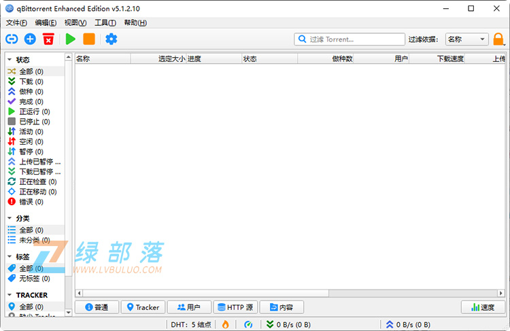Click the download speed 0 B/s status

(288, 324)
